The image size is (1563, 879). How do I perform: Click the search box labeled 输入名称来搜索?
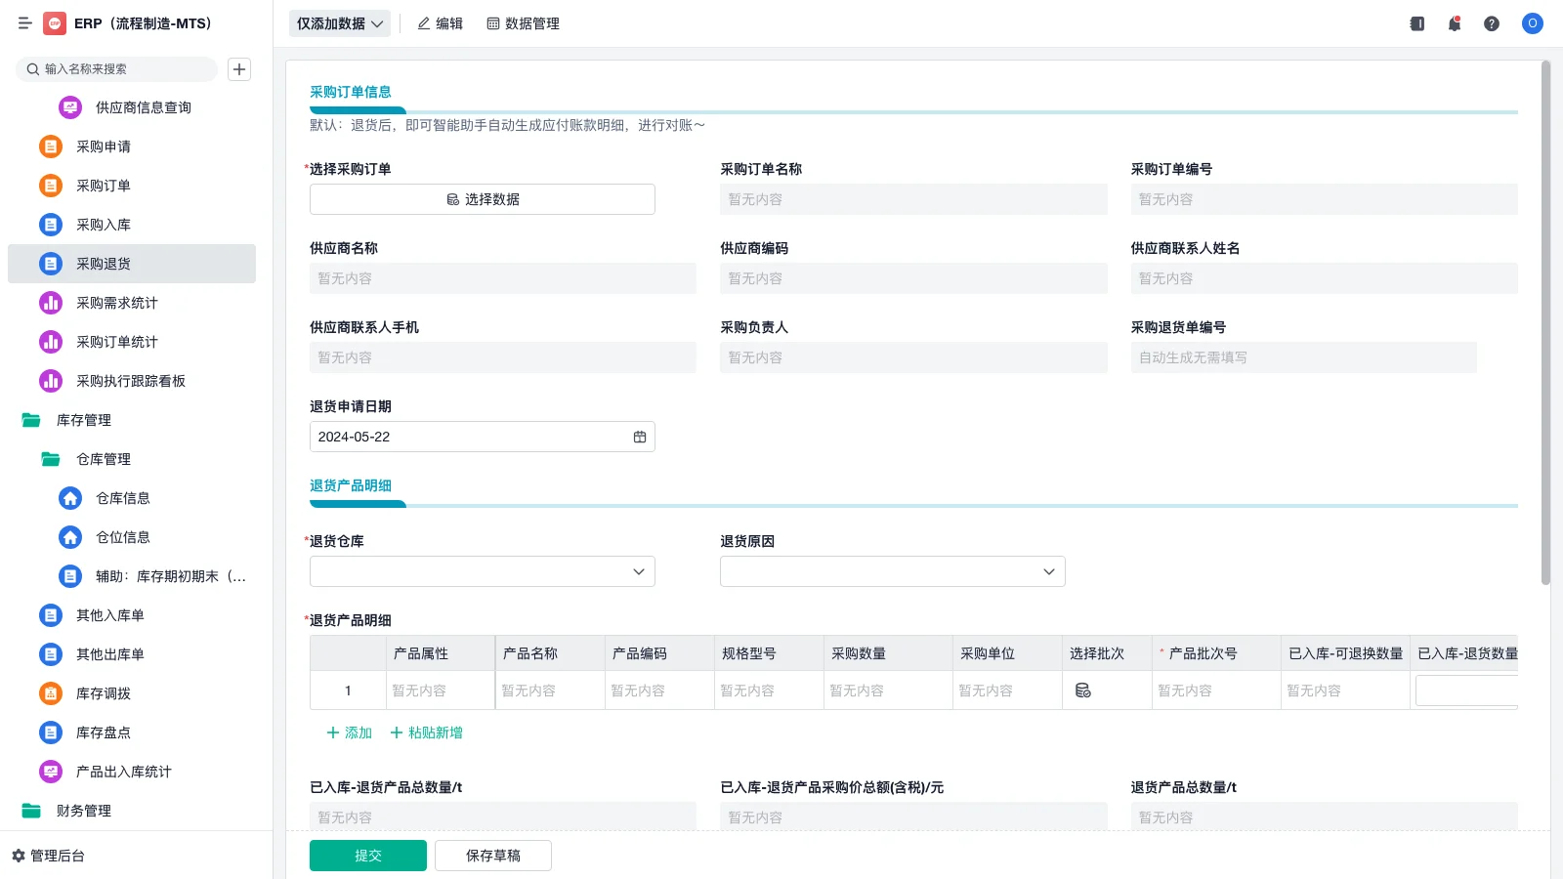(117, 69)
